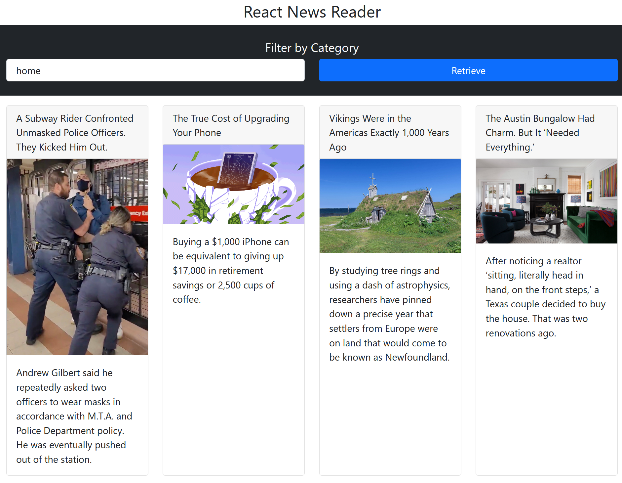Click the Texas couple renovation summary text
The width and height of the screenshot is (622, 483).
pos(545,297)
